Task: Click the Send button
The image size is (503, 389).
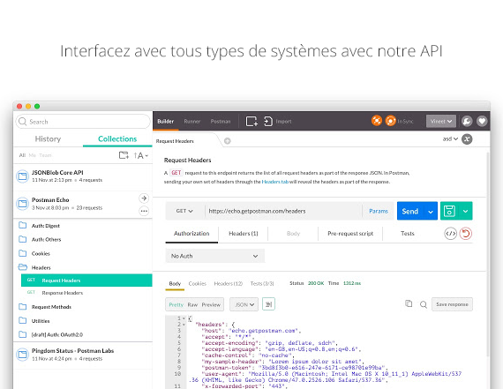Action: pyautogui.click(x=410, y=212)
